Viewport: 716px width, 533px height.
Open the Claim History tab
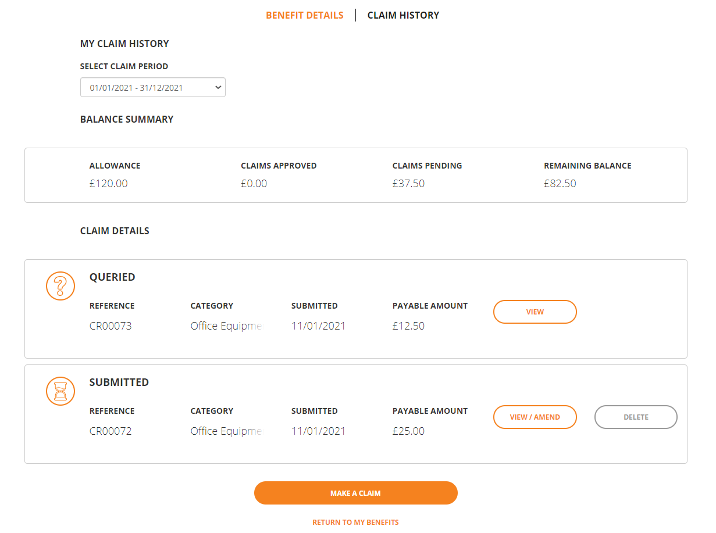point(403,15)
